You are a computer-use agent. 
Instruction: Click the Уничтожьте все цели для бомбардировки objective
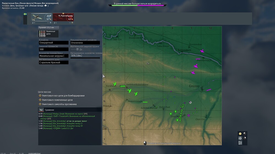(x=63, y=96)
